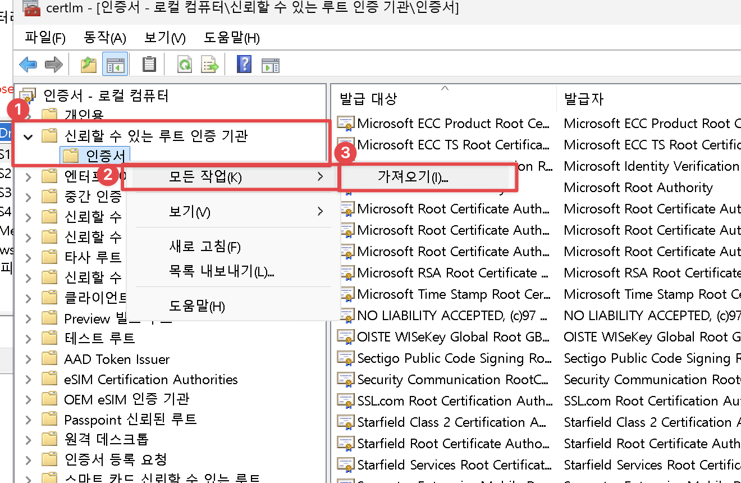The image size is (741, 483).
Task: Expand the AAD Token Issuer tree node
Action: [x=28, y=359]
